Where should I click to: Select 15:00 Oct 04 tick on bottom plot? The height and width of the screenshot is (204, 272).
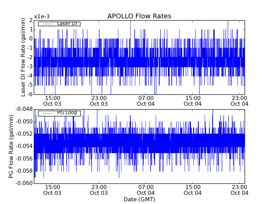click(x=192, y=190)
